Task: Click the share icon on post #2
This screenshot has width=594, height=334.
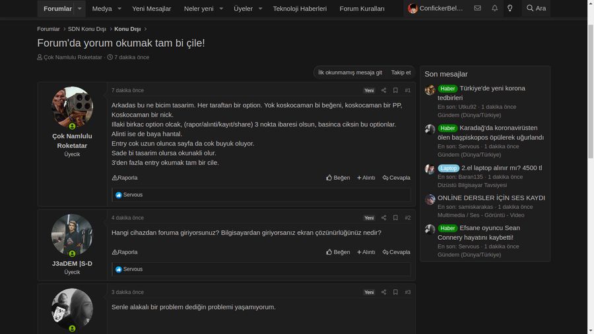Action: pyautogui.click(x=383, y=217)
